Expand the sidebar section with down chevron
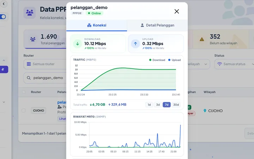 click(x=4, y=102)
